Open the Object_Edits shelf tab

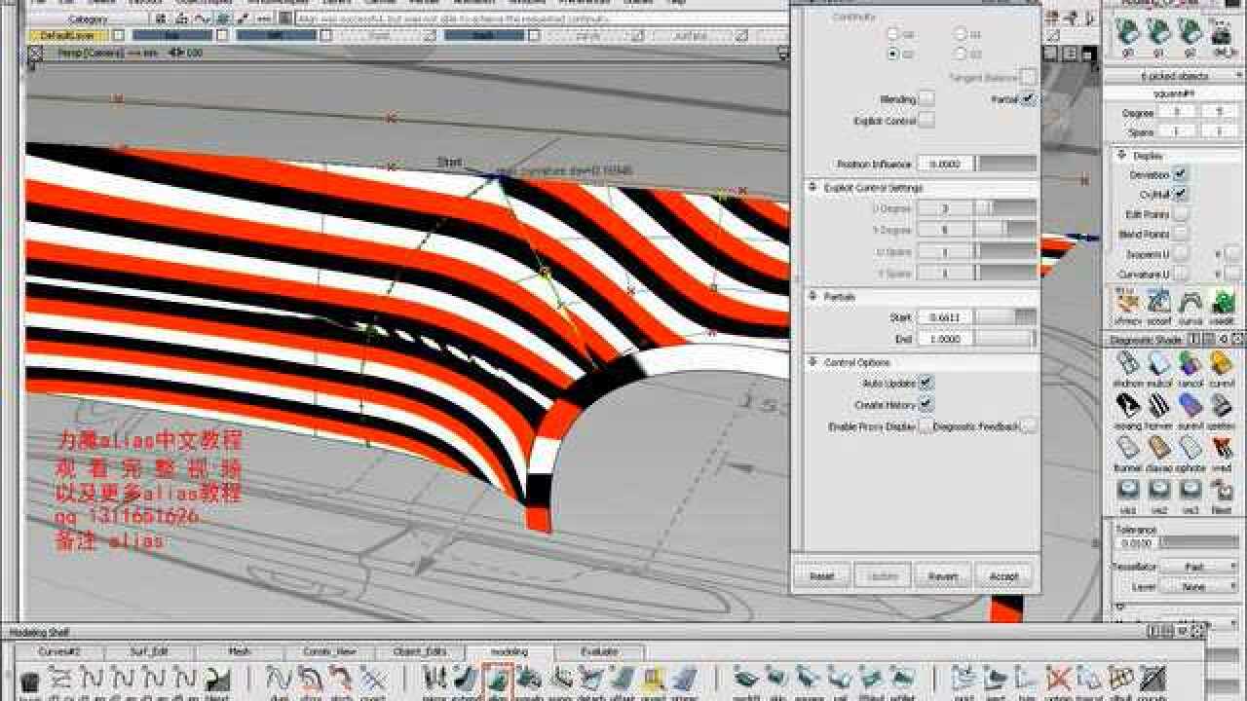[420, 652]
